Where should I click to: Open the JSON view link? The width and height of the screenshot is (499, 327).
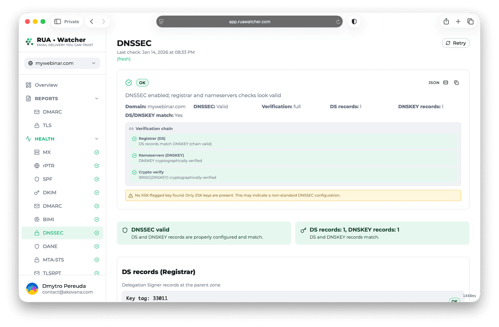point(434,82)
